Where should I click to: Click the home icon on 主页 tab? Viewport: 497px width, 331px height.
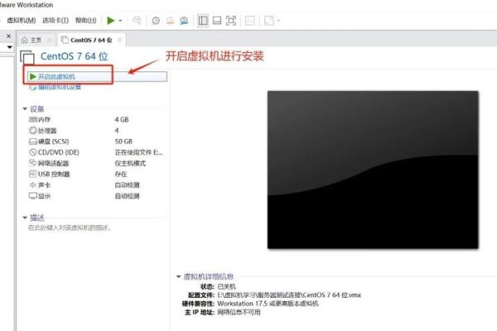[24, 41]
